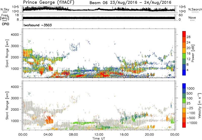Click the red-orange negative velocity patch near 04:00
202x140 pixels.
tap(49, 120)
